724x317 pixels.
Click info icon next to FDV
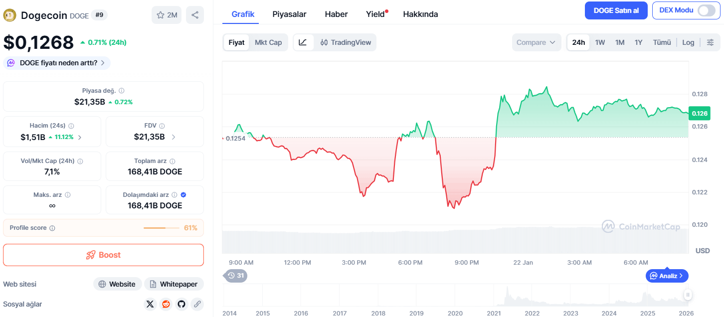tap(162, 126)
